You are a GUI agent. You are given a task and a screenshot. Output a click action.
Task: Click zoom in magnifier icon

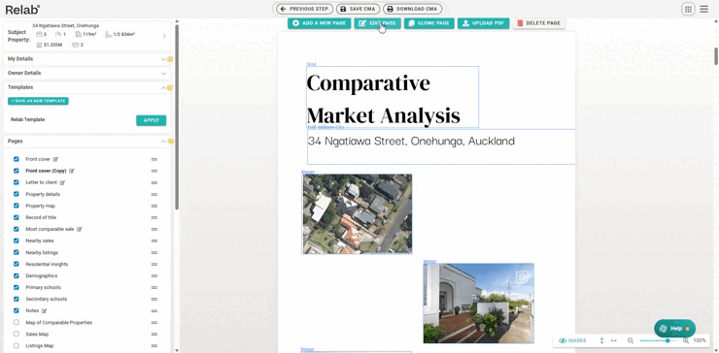click(686, 340)
